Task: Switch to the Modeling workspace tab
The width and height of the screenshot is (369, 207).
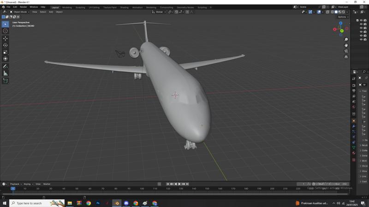Action: [67, 7]
